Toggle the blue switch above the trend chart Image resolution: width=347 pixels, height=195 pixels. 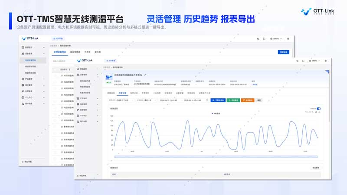point(319,109)
